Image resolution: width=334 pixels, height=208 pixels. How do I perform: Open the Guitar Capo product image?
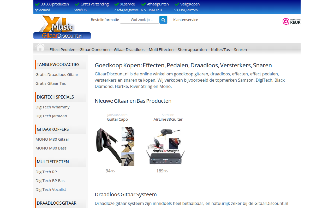pos(115,147)
